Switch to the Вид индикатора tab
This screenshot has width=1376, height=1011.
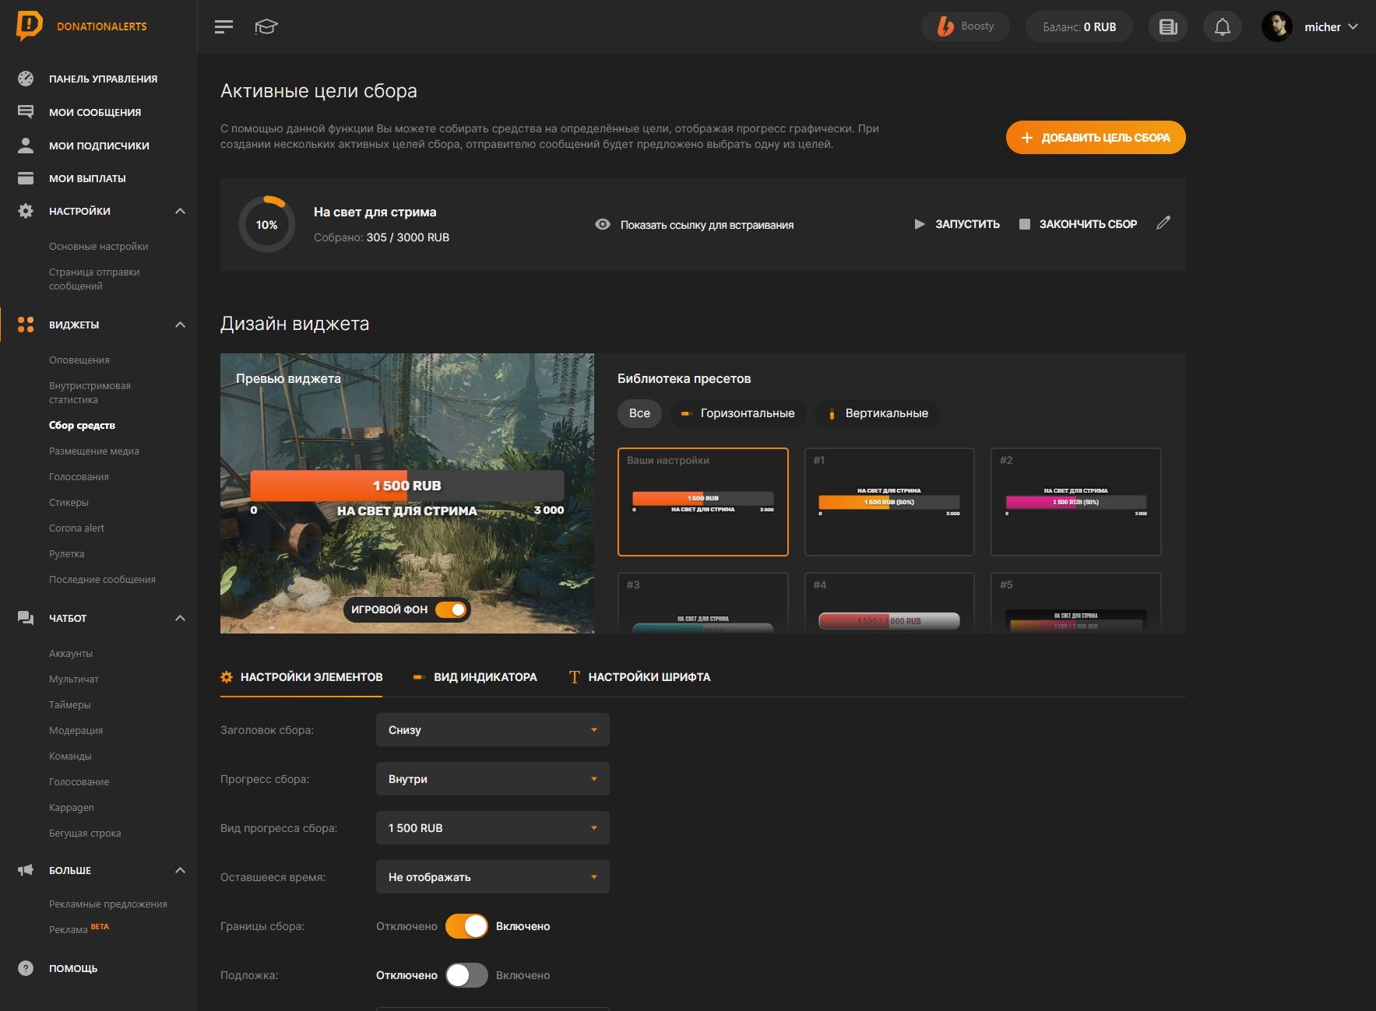[475, 677]
